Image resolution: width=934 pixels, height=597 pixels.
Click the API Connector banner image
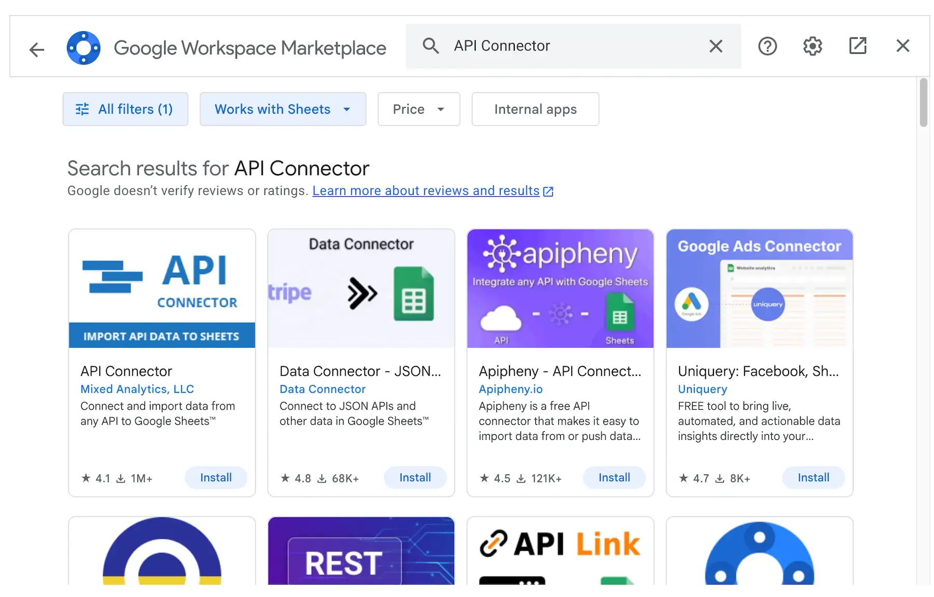[x=162, y=289]
